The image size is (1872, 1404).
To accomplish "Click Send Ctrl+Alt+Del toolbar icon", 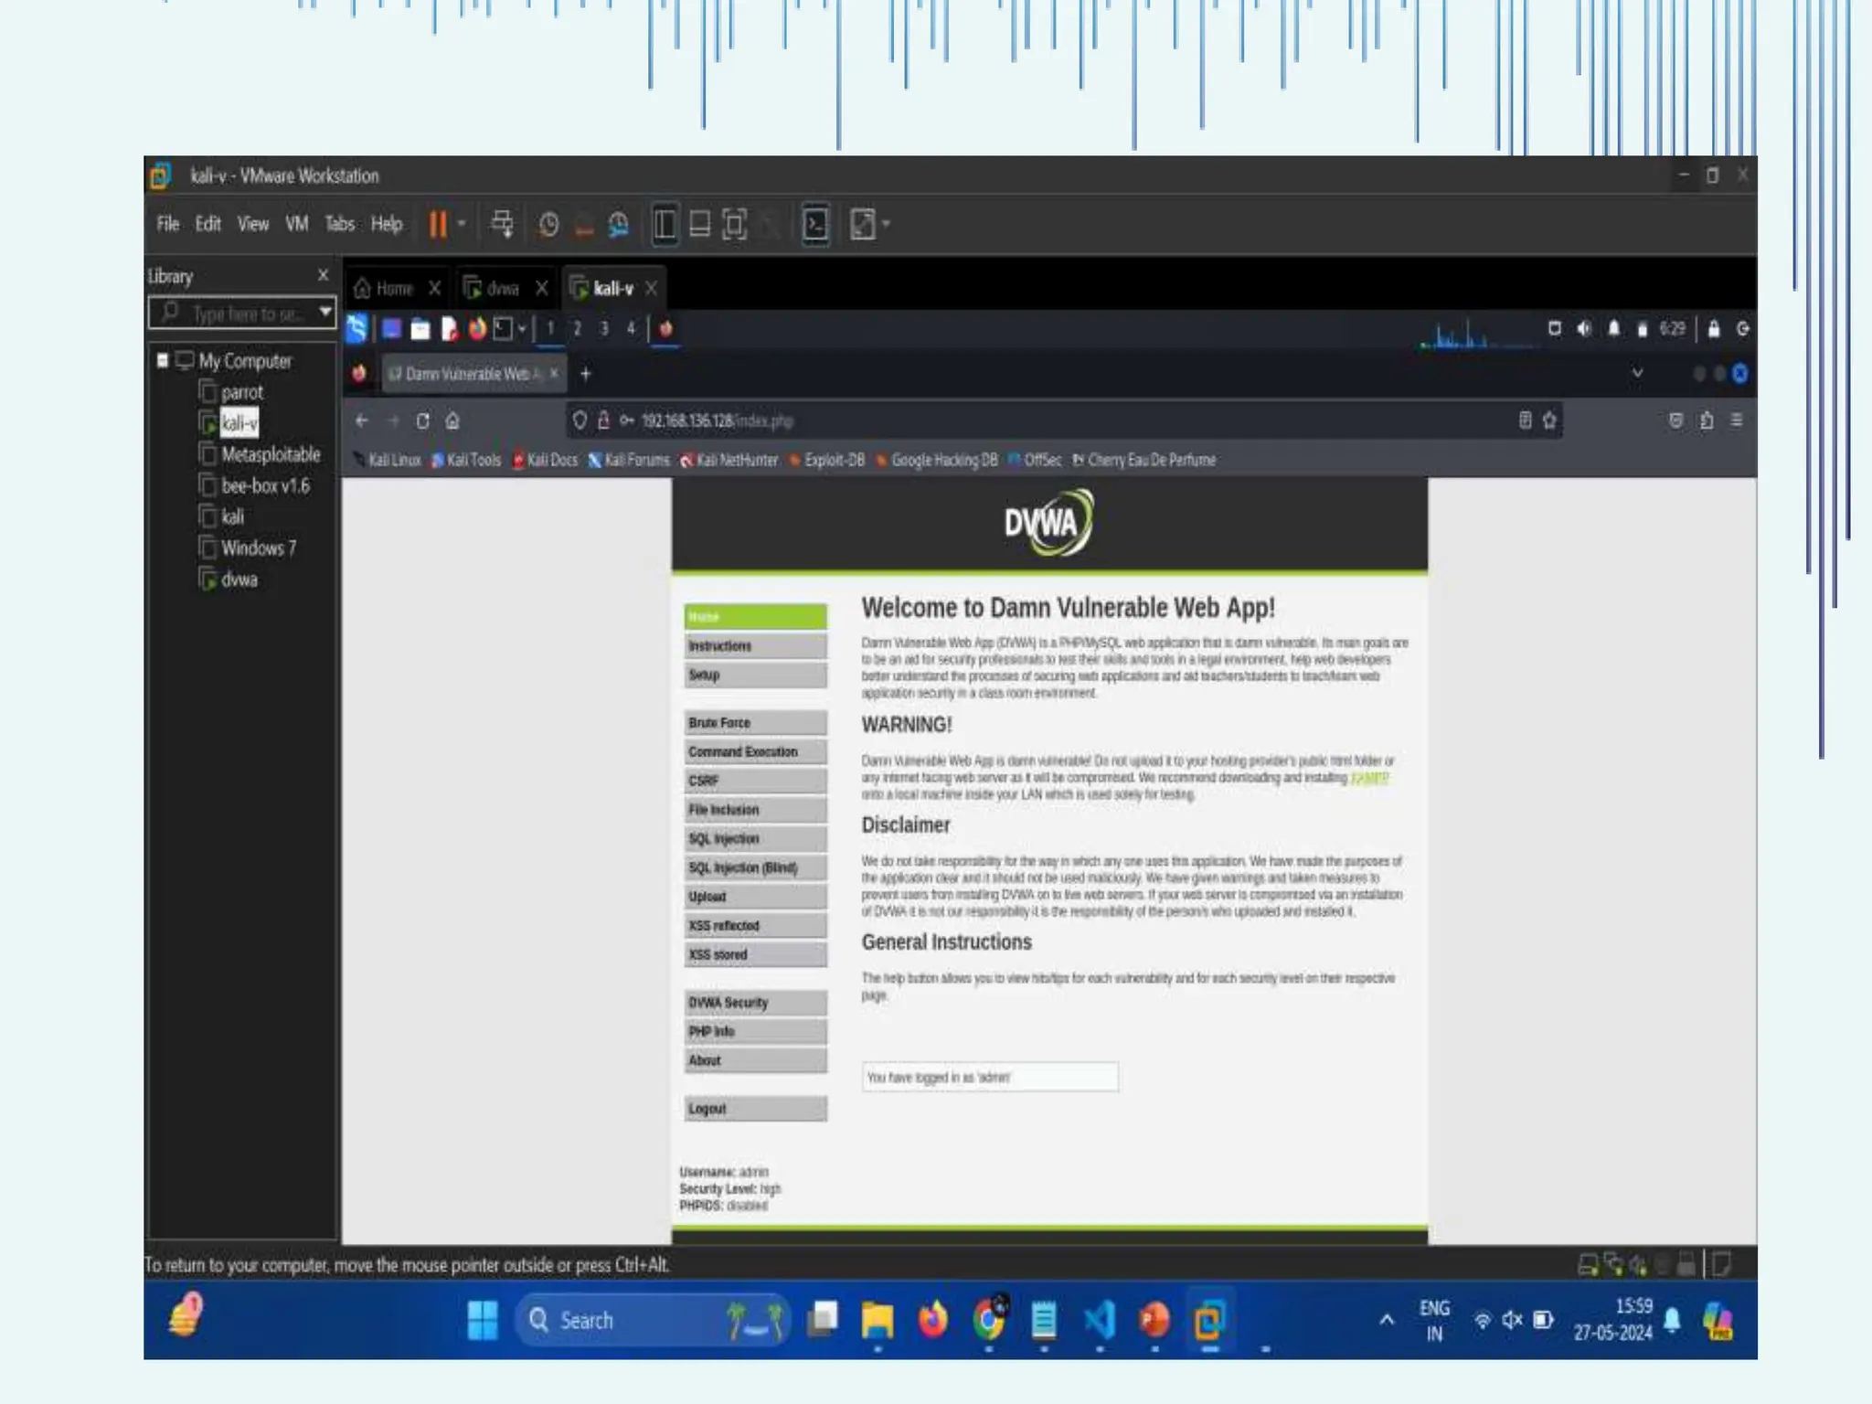I will 502,224.
